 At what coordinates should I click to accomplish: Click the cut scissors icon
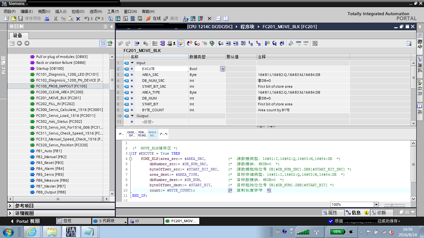tap(56, 19)
